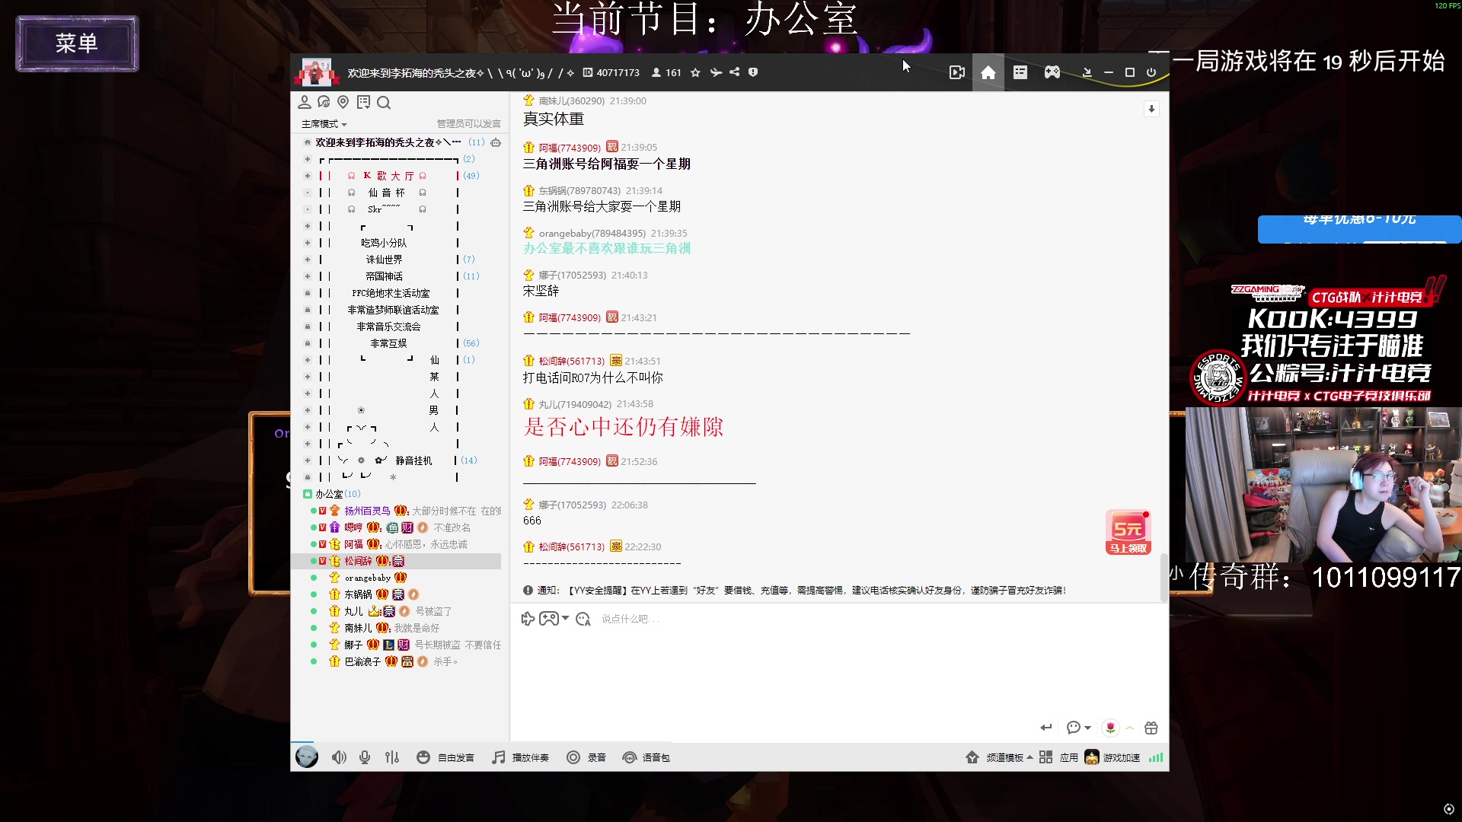Go to the home tab icon
This screenshot has width=1462, height=822.
pos(988,72)
